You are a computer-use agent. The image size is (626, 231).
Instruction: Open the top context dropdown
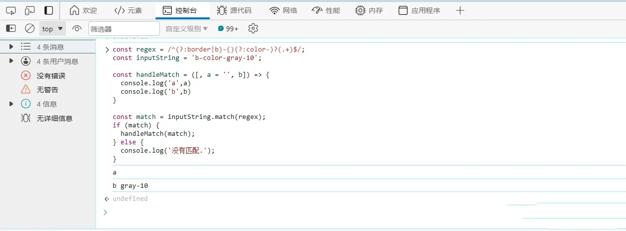coord(53,29)
